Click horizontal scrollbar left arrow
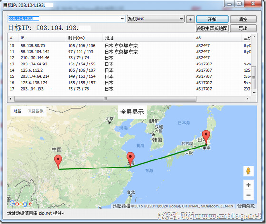 tap(11, 99)
